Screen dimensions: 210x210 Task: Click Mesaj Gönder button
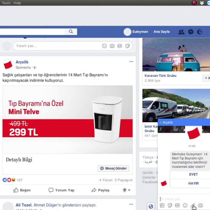pyautogui.click(x=113, y=168)
